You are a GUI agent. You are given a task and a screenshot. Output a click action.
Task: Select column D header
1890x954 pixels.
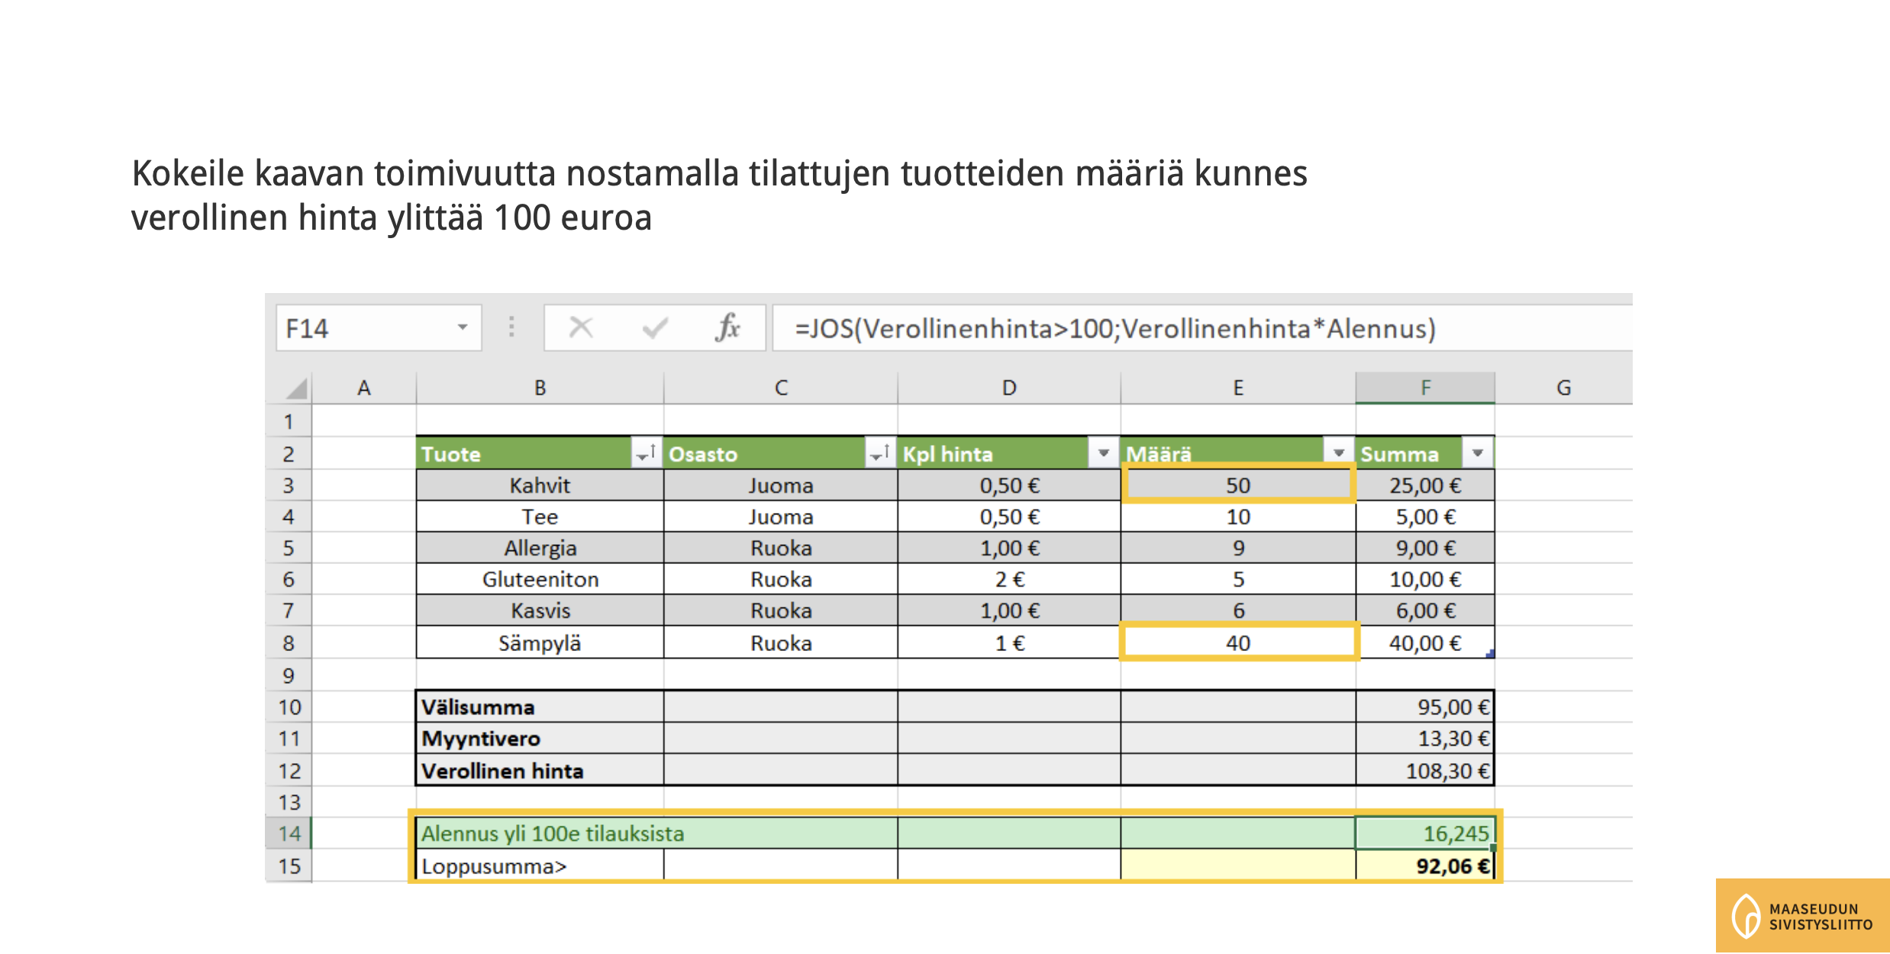pyautogui.click(x=1009, y=388)
